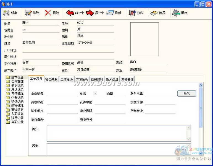Go to previous record with 前一个 arrow
The height and width of the screenshot is (166, 213).
(70, 13)
